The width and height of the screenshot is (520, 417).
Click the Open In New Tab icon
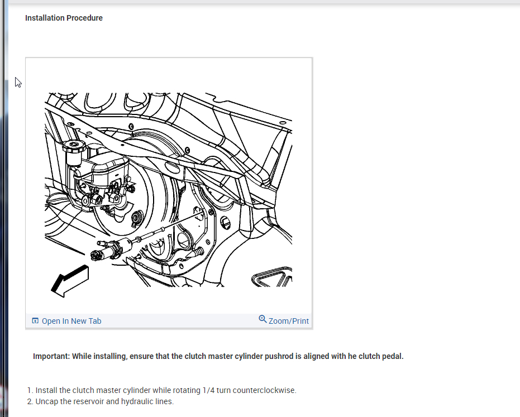(x=35, y=320)
